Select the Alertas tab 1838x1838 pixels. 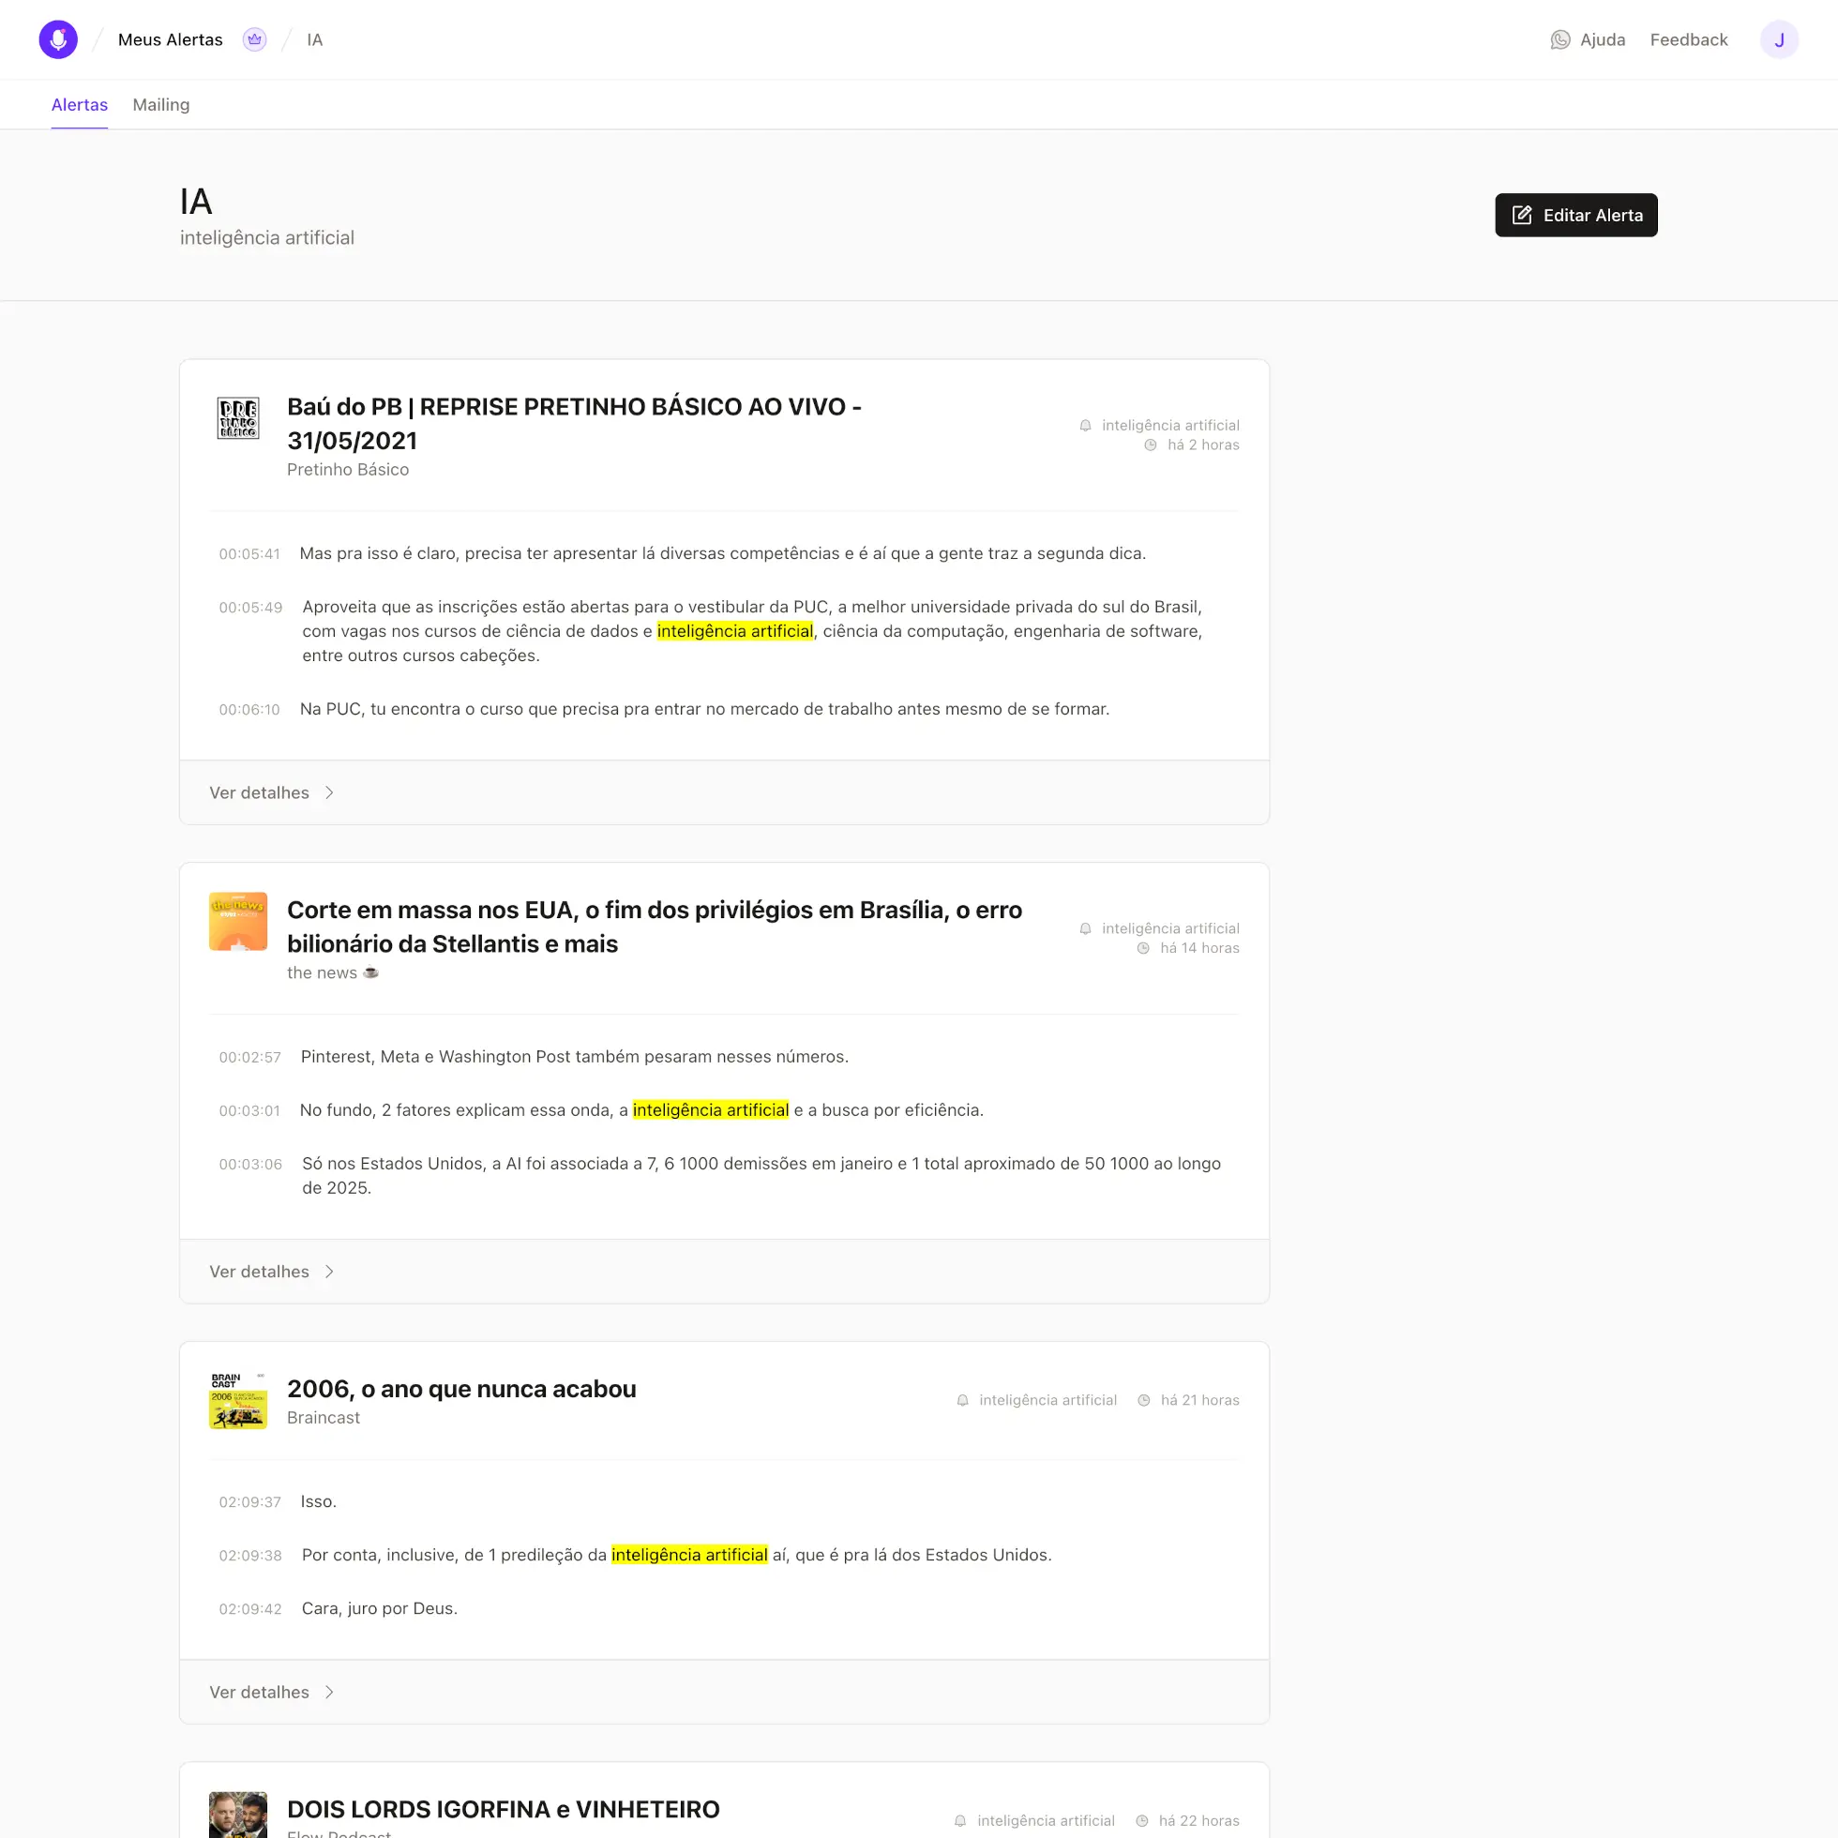pyautogui.click(x=79, y=105)
